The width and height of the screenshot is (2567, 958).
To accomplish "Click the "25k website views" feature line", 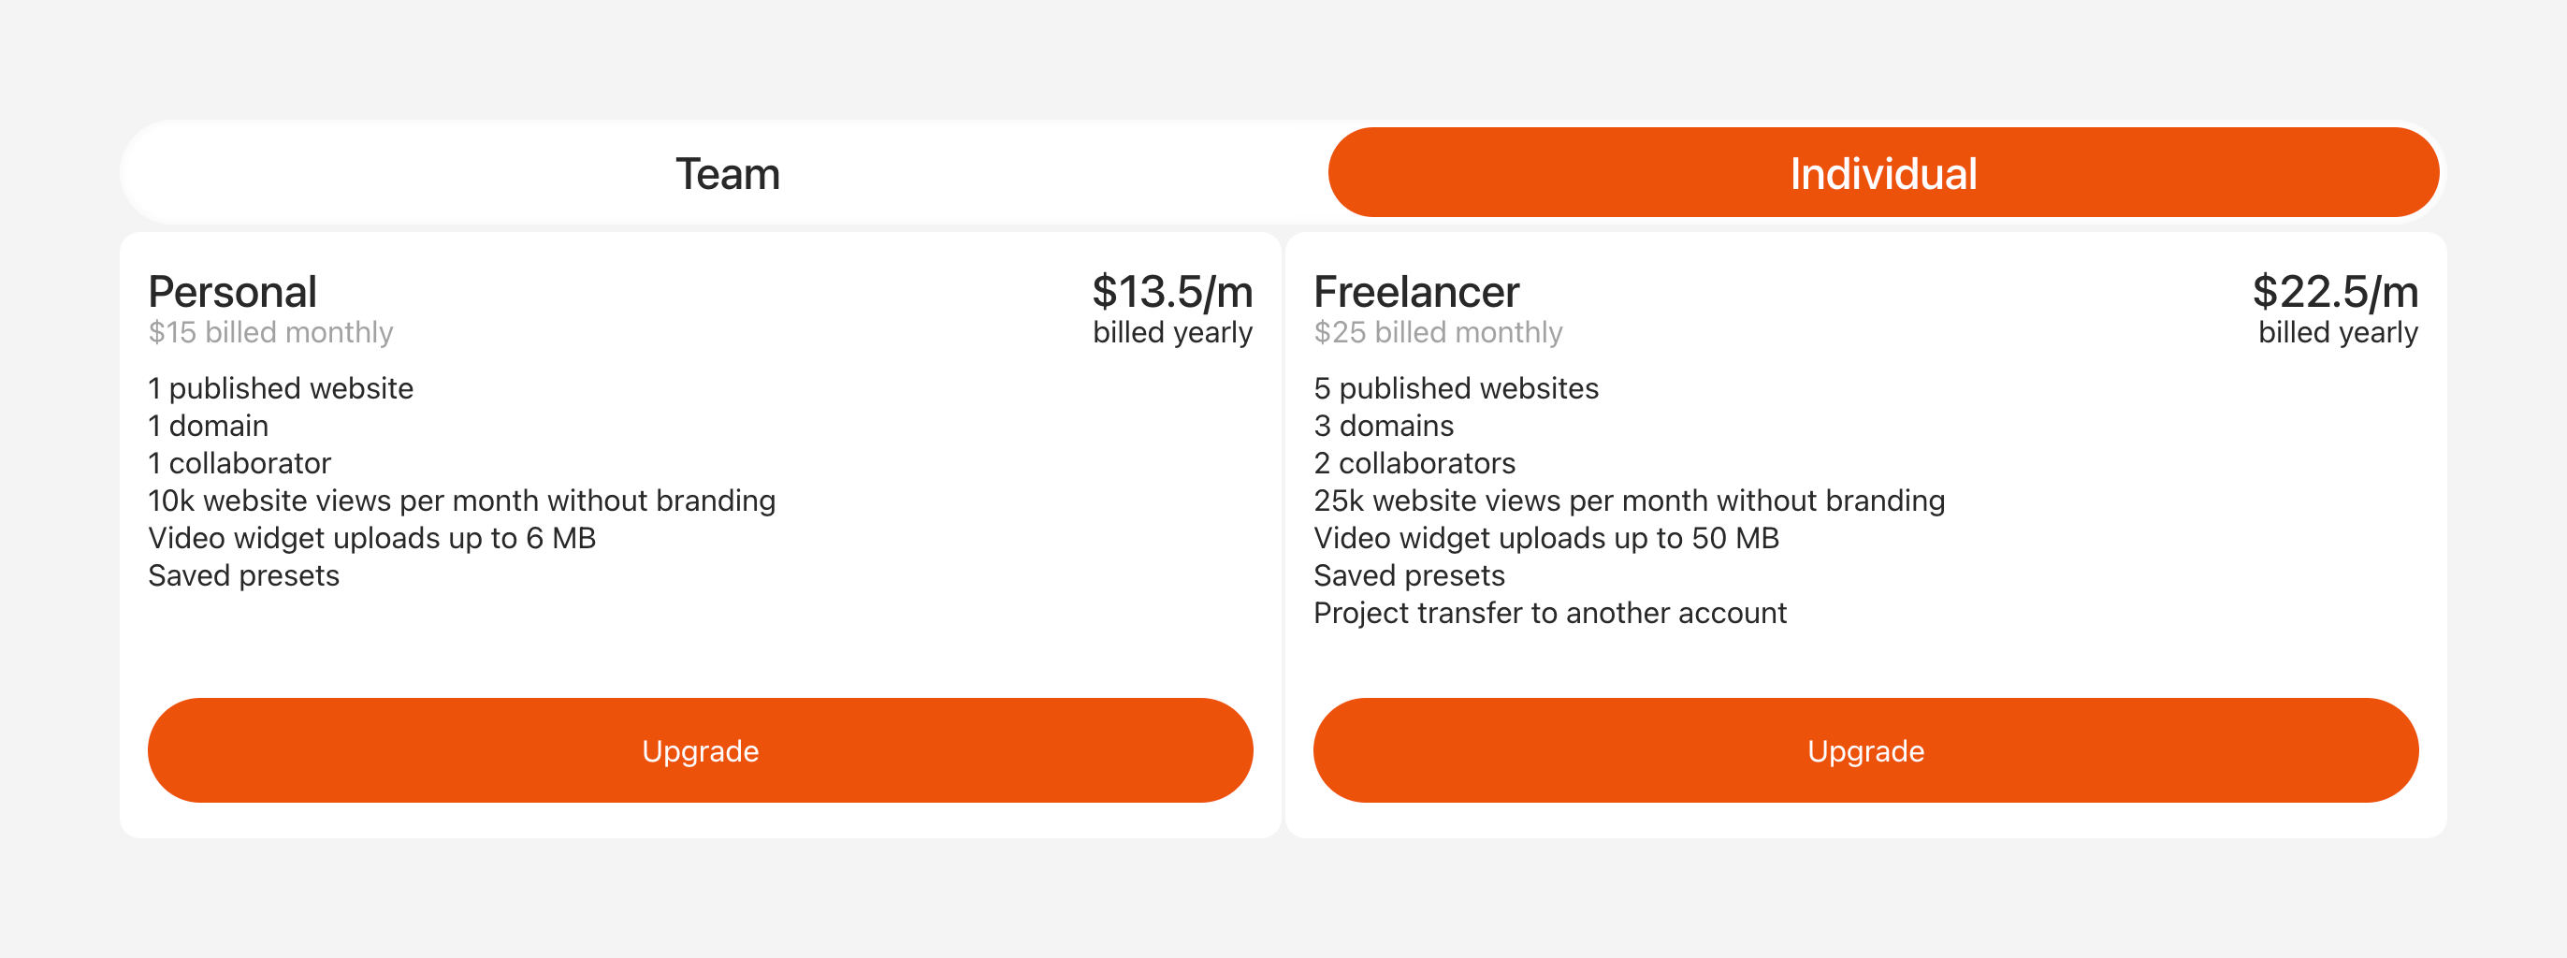I will coord(1629,501).
